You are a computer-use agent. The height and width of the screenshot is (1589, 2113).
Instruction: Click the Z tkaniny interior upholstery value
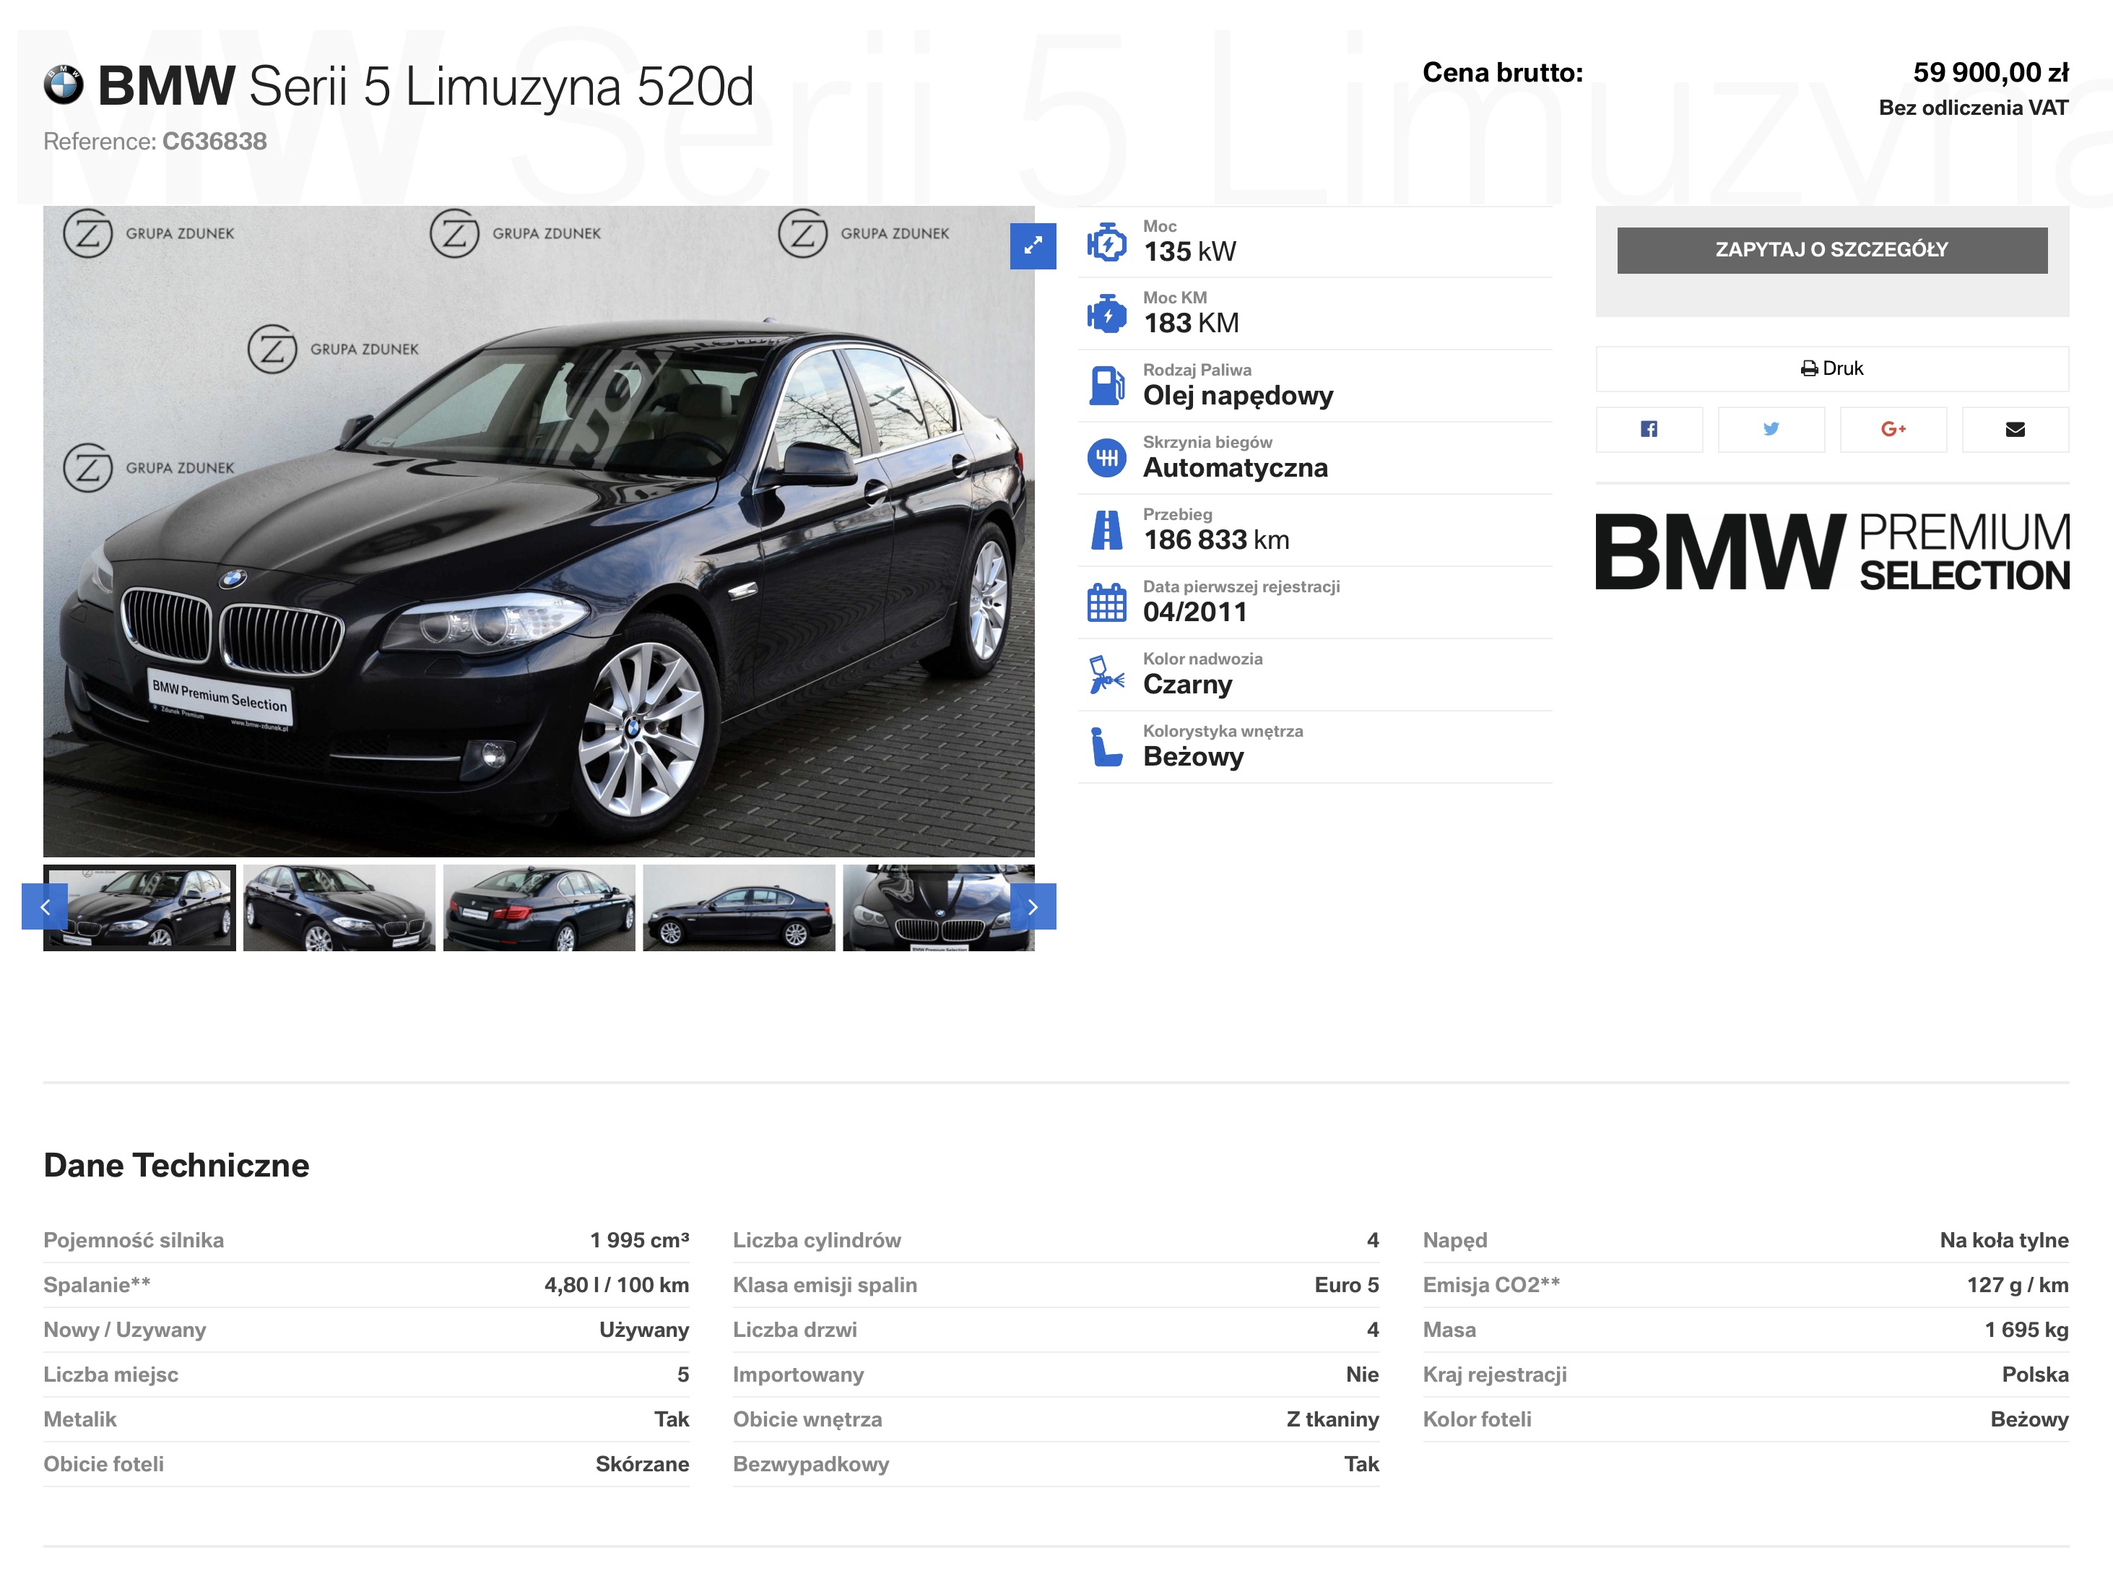tap(1332, 1420)
